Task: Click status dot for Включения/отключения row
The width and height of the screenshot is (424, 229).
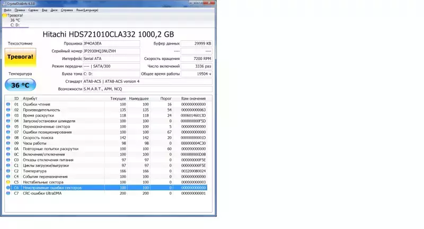Action: tap(8, 154)
